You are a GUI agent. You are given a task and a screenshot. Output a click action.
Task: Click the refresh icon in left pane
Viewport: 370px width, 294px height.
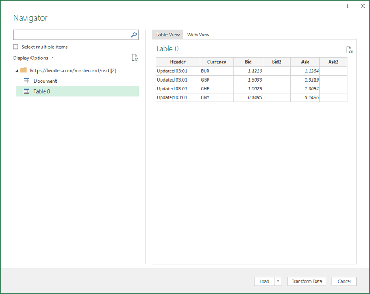pyautogui.click(x=134, y=58)
